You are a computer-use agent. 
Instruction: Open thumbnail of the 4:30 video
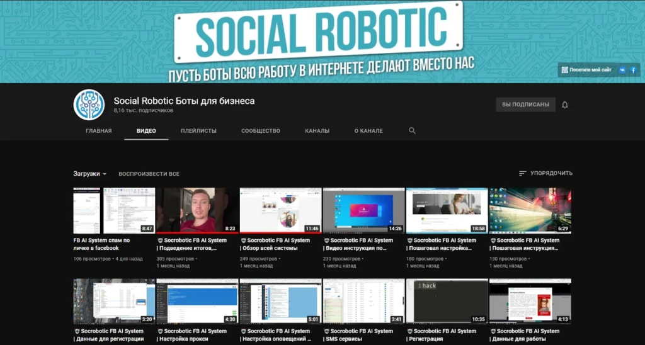tap(197, 301)
